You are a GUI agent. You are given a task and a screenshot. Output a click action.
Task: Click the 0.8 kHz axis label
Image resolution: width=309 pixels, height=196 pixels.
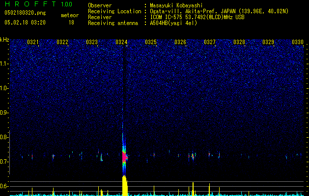(x=3, y=137)
